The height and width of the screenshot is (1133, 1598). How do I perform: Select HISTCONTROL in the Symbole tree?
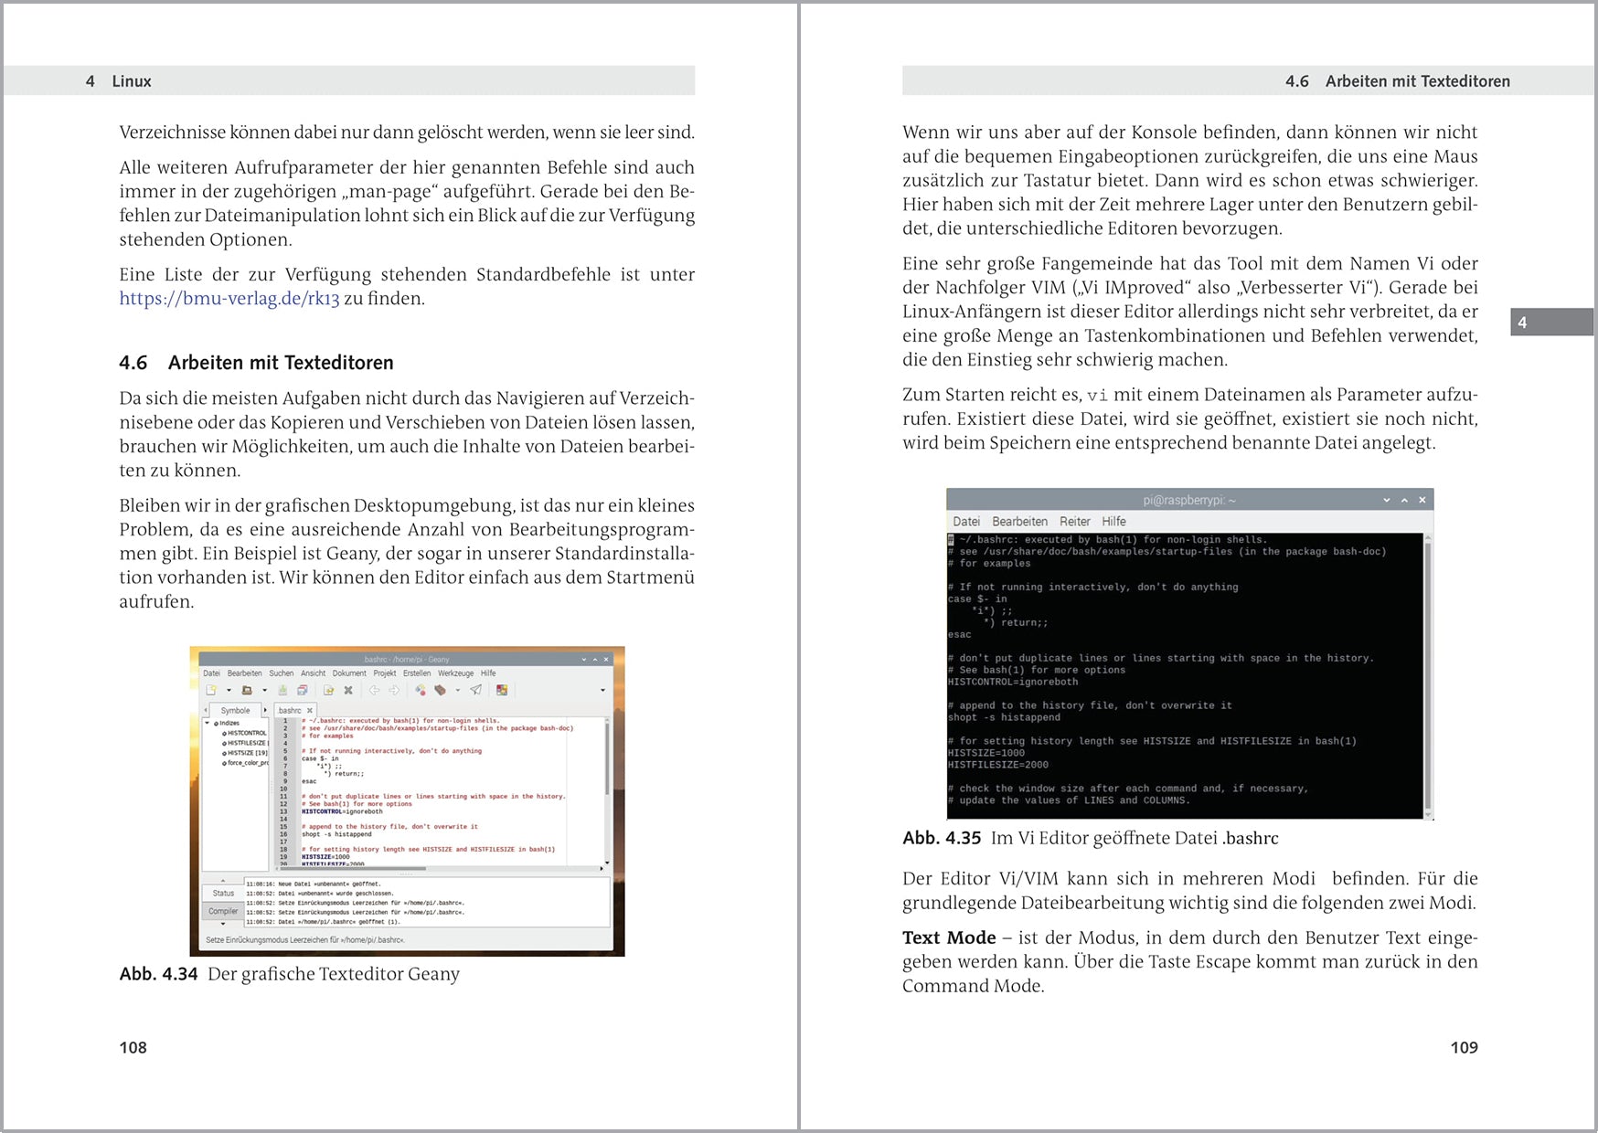coord(246,734)
